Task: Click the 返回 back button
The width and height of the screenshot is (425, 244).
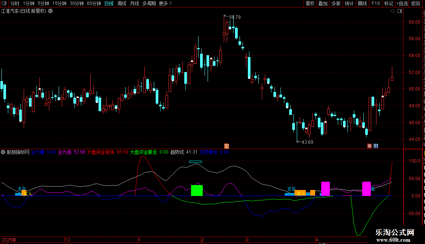Action: (416, 3)
